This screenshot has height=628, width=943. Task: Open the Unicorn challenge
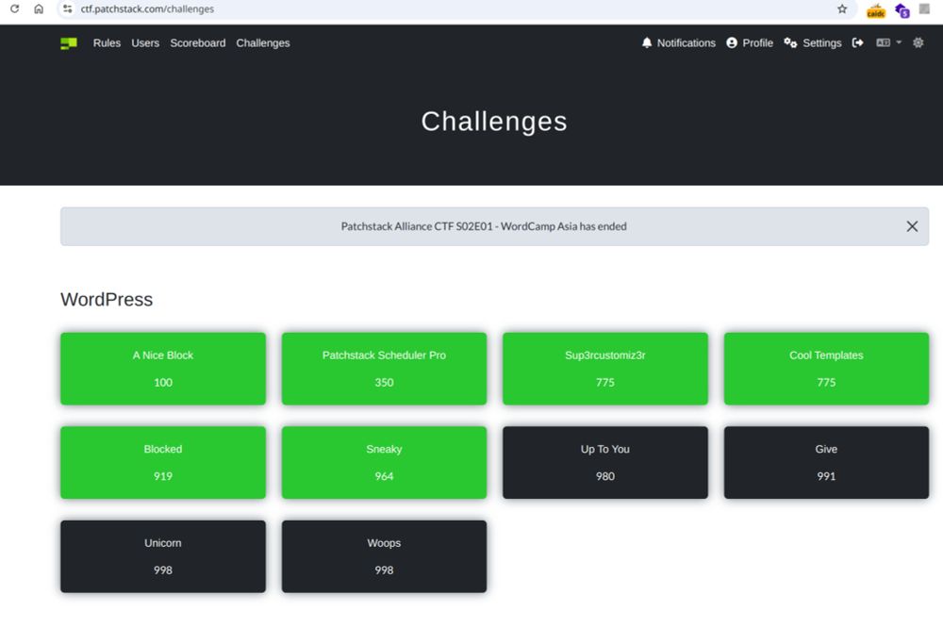pyautogui.click(x=163, y=556)
